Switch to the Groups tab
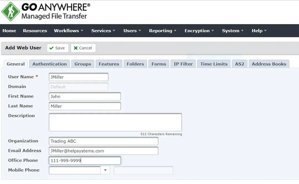This screenshot has height=184, width=299. click(x=83, y=64)
